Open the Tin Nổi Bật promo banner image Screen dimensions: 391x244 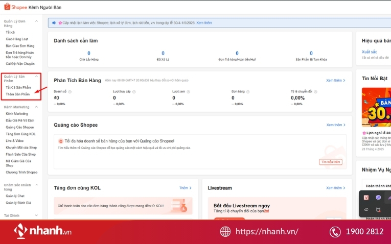pos(376,107)
